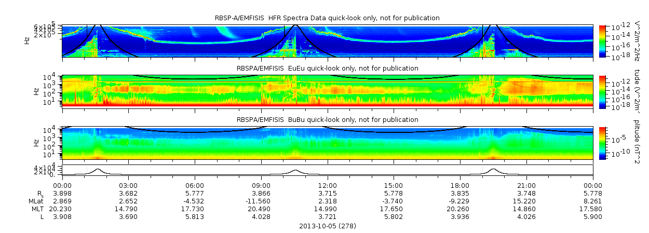The height and width of the screenshot is (233, 649).
Task: Click the 18:00 time axis label
Action: tap(460, 185)
